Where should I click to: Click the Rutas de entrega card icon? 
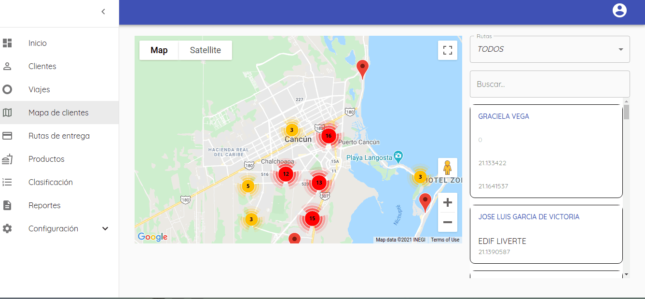(7, 136)
